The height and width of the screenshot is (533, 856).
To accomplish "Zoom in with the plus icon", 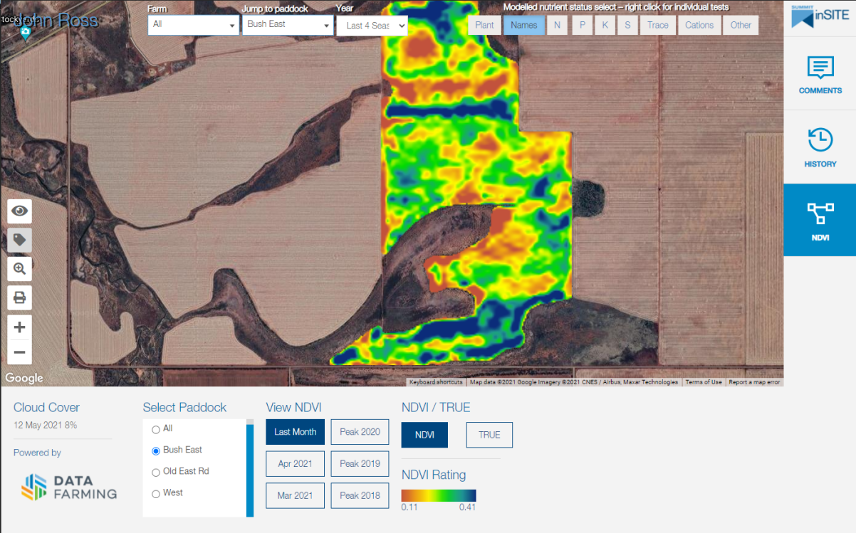I will (20, 327).
